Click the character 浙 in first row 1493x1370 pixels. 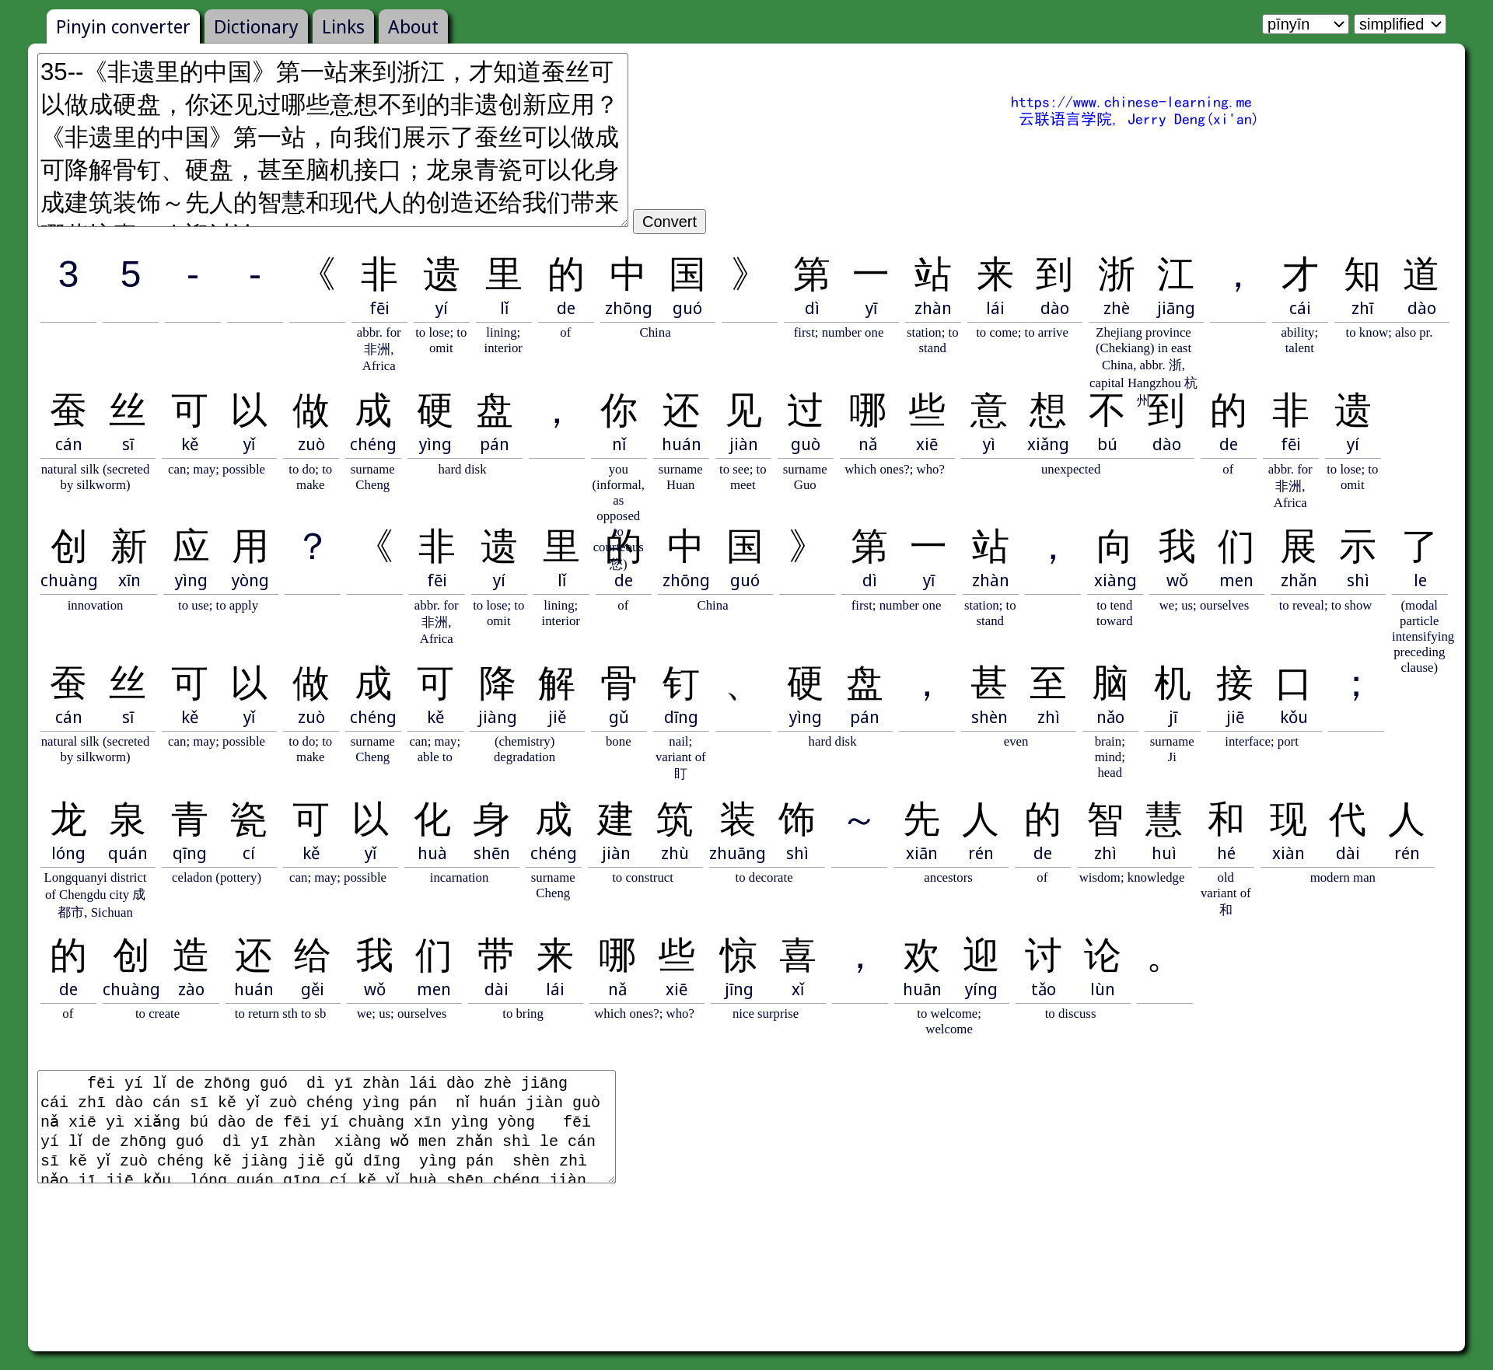tap(1117, 274)
